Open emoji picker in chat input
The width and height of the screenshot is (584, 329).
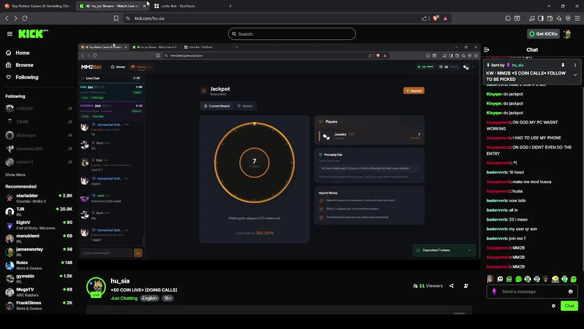click(570, 292)
